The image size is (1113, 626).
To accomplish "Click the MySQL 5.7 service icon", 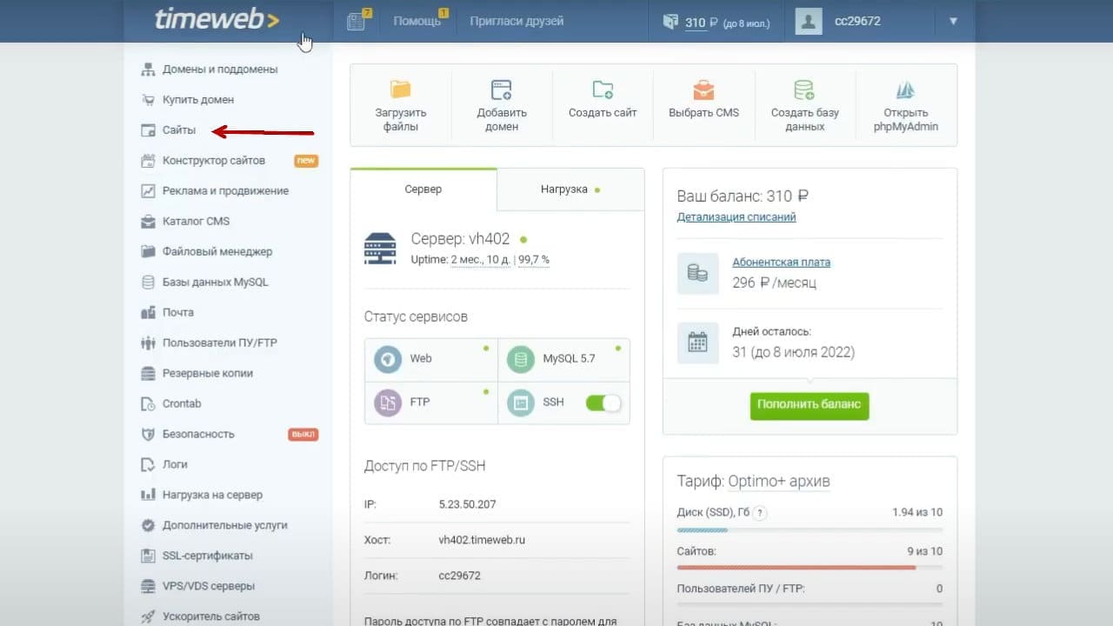I will (x=521, y=359).
